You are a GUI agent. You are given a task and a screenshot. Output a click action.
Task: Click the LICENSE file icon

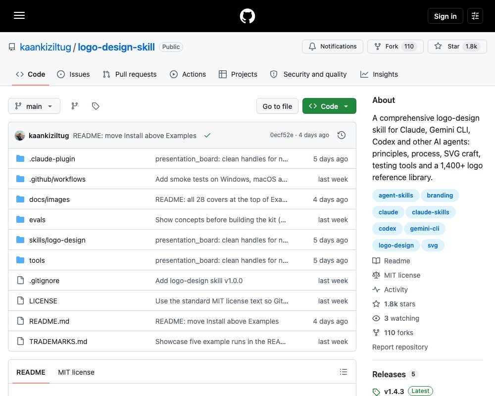[x=20, y=300]
